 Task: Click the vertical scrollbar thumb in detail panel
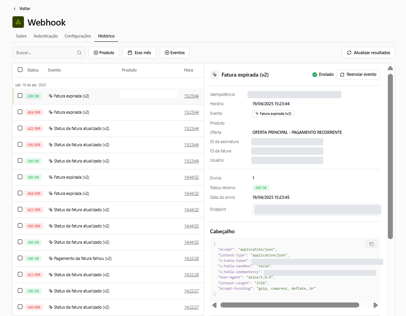390,156
